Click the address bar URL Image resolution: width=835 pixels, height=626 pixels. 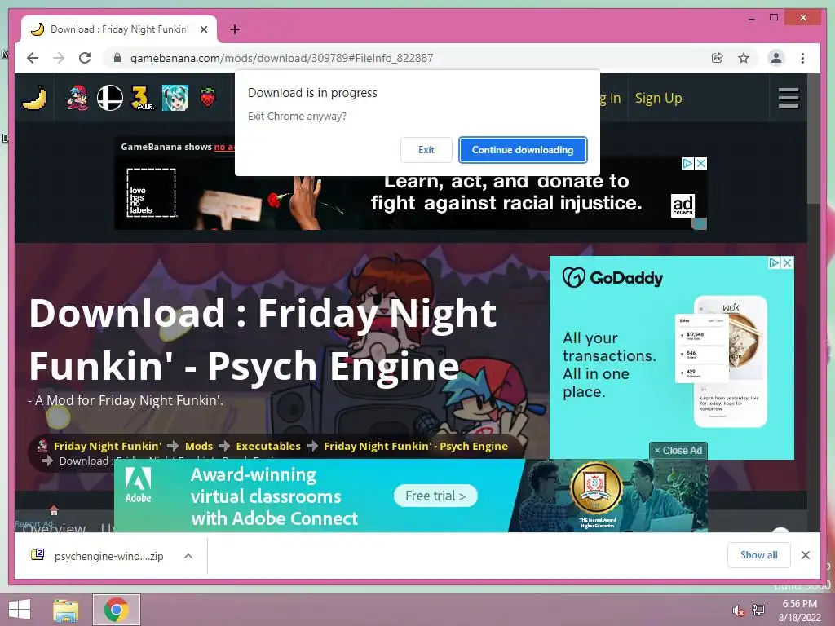[281, 58]
